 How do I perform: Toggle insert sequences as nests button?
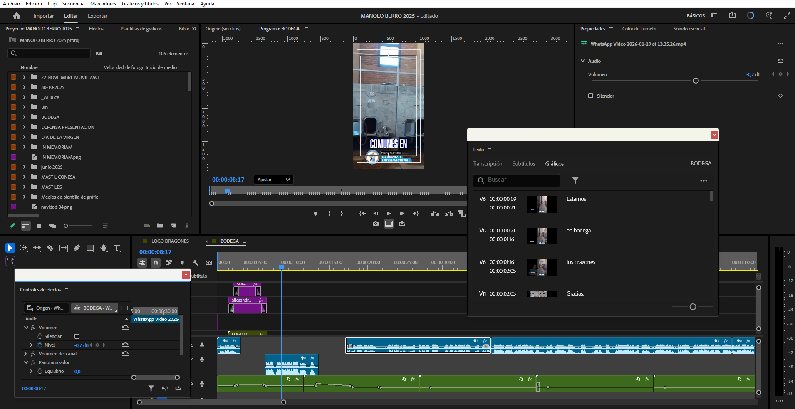tap(142, 263)
